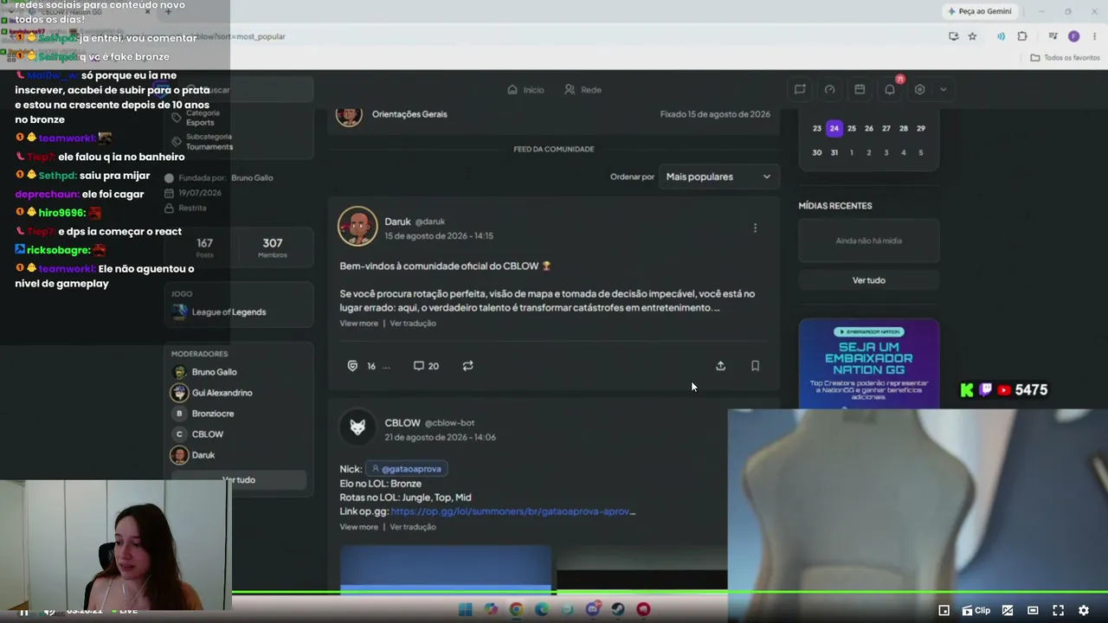Pause the stream playback

[24, 611]
